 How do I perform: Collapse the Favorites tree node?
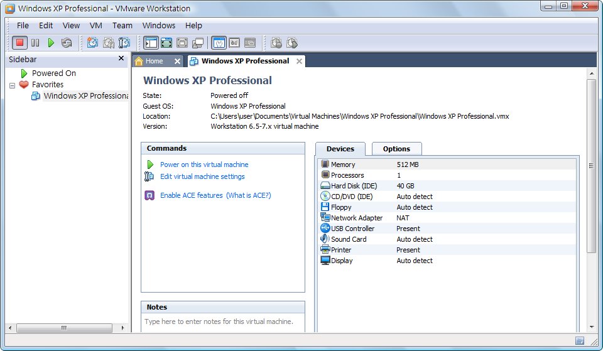click(12, 85)
